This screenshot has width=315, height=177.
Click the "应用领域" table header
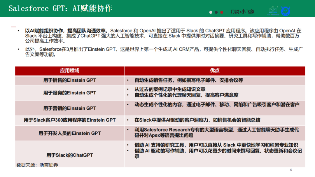click(70, 71)
